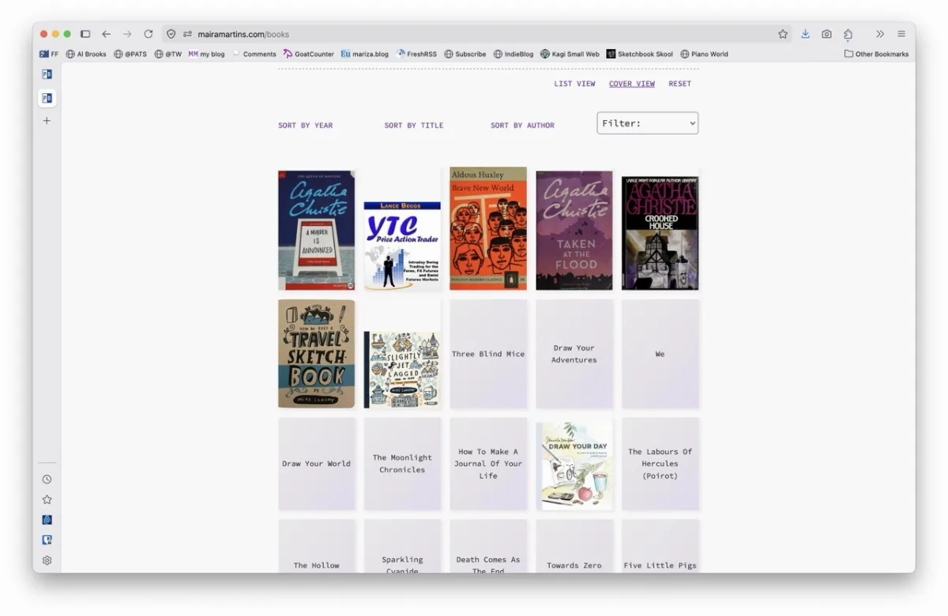
Task: Open Draw Your Day cover
Action: tap(574, 465)
